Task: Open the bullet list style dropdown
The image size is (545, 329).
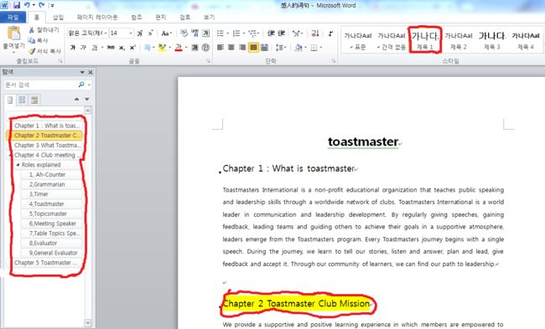Action: coord(228,33)
